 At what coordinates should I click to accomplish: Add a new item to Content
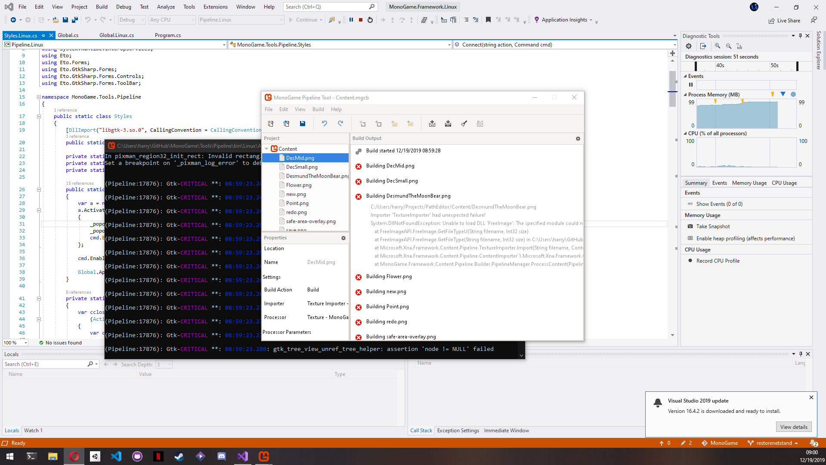(362, 124)
